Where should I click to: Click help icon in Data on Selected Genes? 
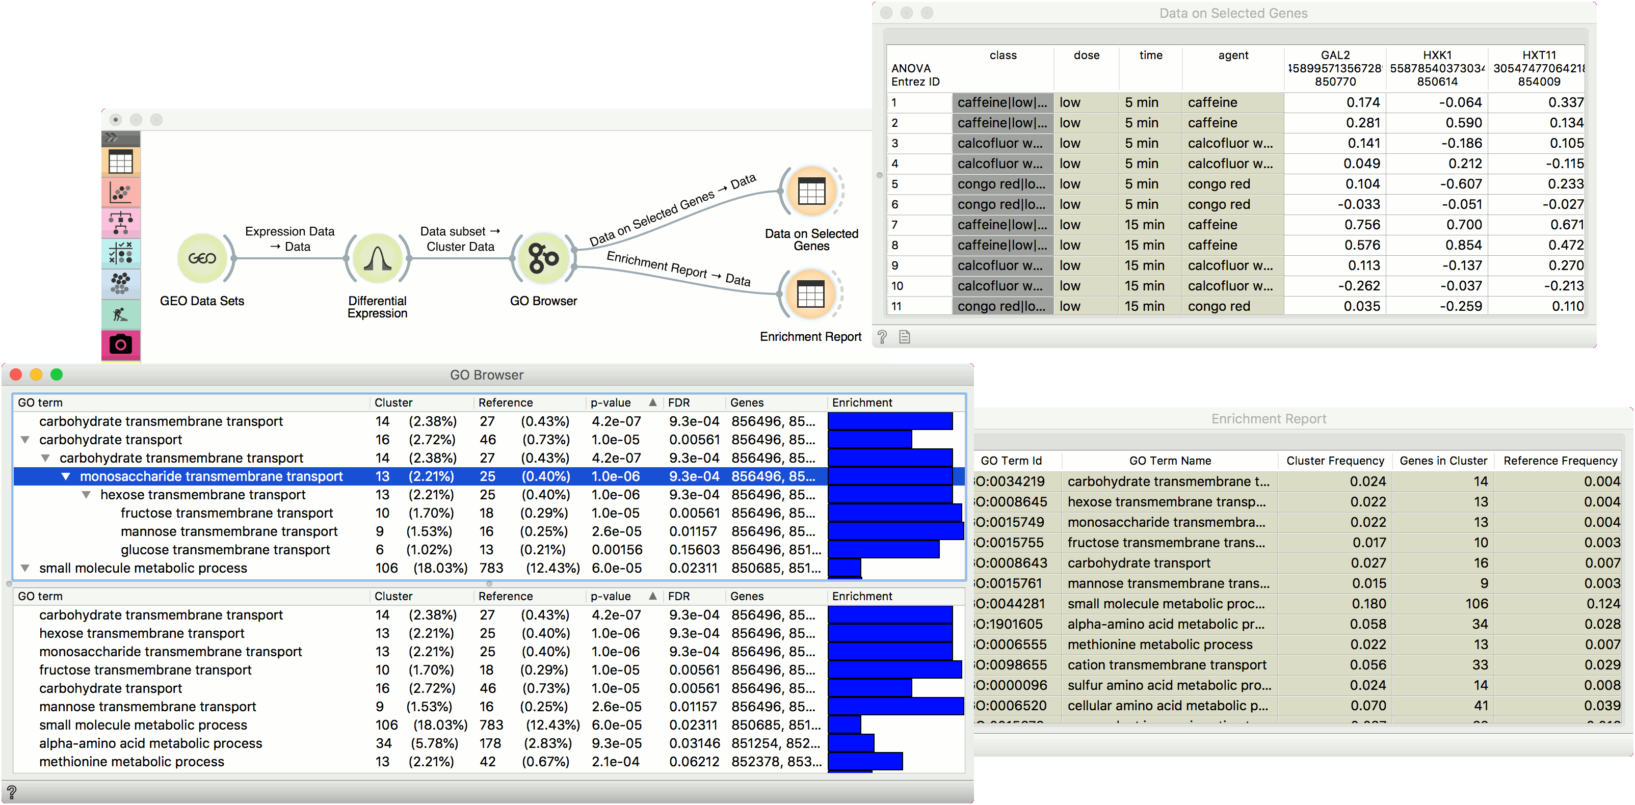point(882,337)
